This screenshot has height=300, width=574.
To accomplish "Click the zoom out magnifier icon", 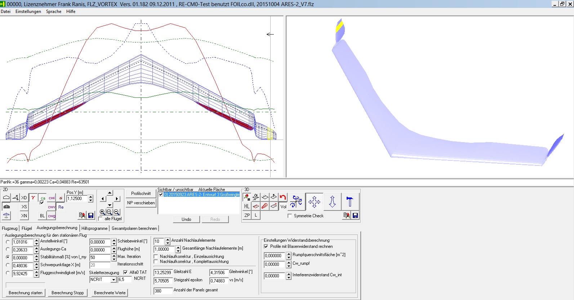I will (x=117, y=212).
